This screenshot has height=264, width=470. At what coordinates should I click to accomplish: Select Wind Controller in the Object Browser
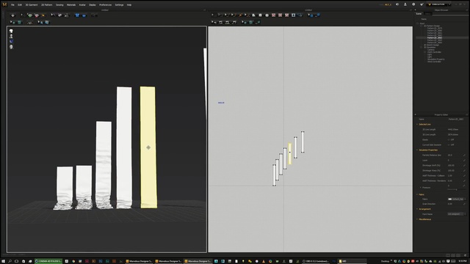(434, 62)
